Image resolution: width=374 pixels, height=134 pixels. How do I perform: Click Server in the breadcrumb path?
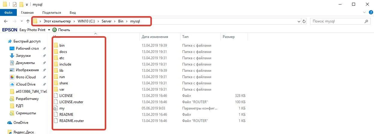107,22
